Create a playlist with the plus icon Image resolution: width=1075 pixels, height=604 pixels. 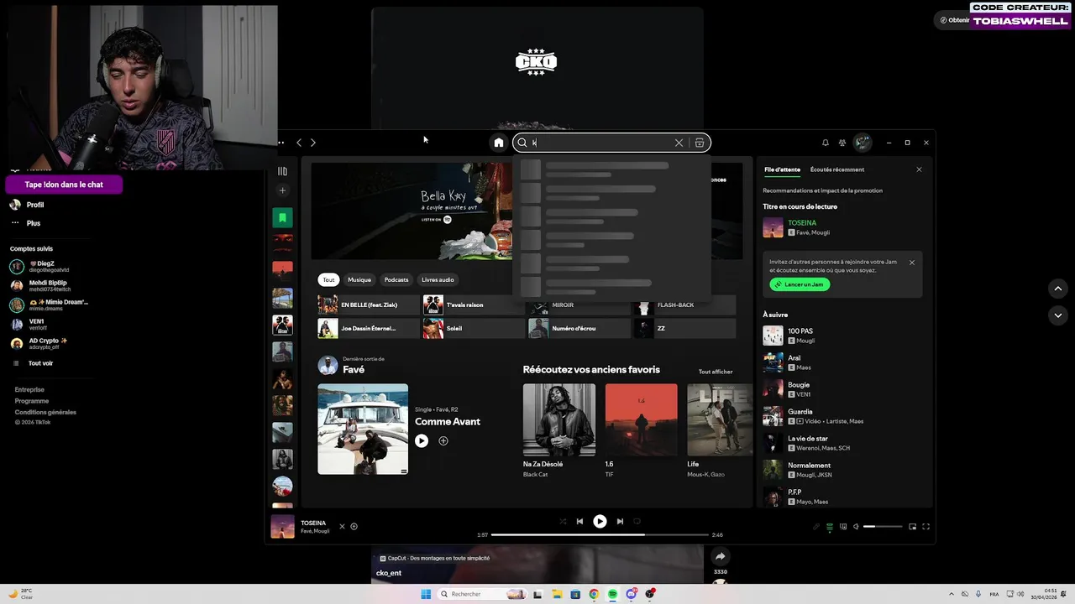(282, 190)
